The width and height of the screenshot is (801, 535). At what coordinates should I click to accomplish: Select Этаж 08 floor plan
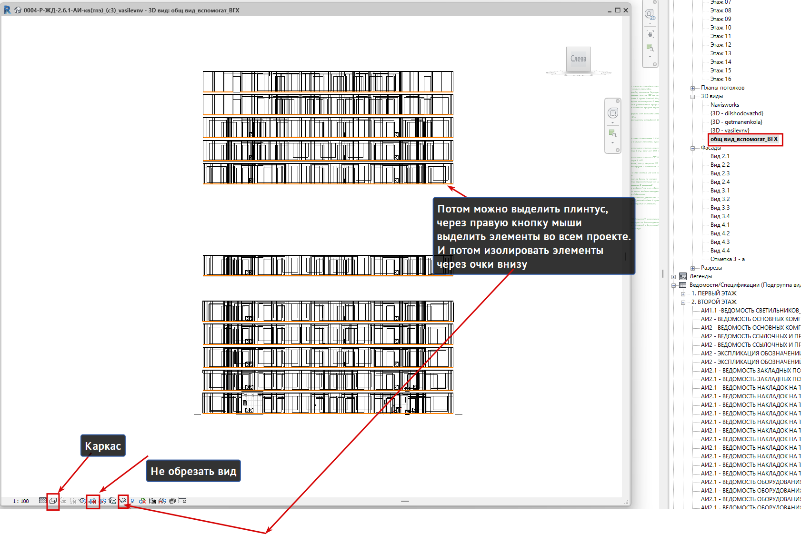coord(721,10)
